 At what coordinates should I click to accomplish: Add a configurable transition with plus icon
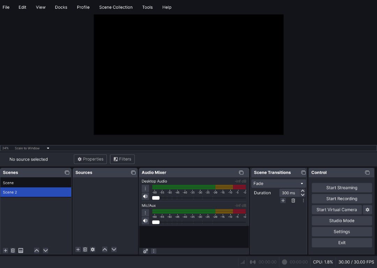coord(283,200)
